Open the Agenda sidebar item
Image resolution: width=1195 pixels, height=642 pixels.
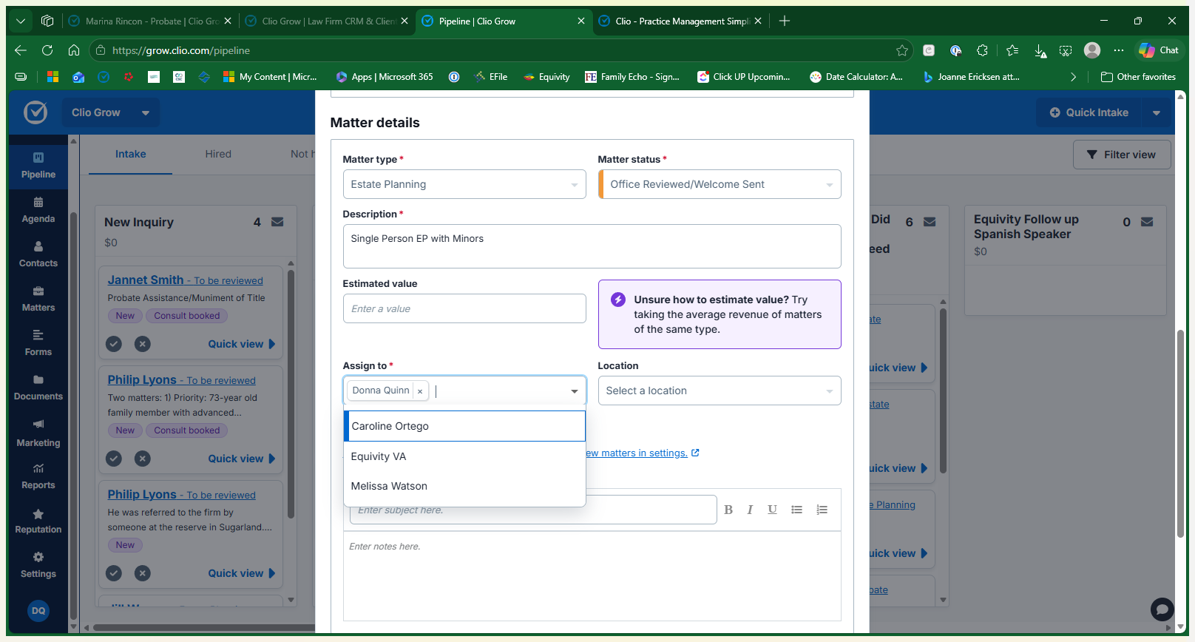click(38, 210)
